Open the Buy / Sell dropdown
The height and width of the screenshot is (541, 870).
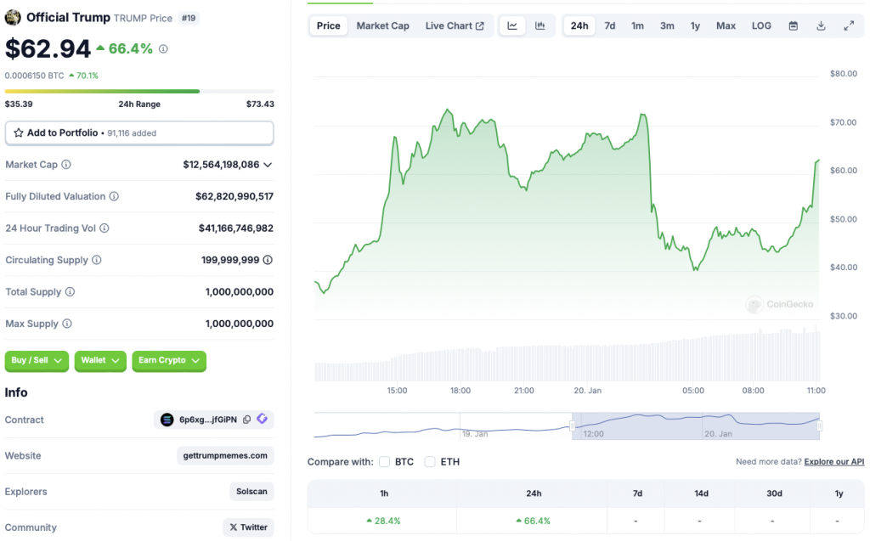coord(37,360)
